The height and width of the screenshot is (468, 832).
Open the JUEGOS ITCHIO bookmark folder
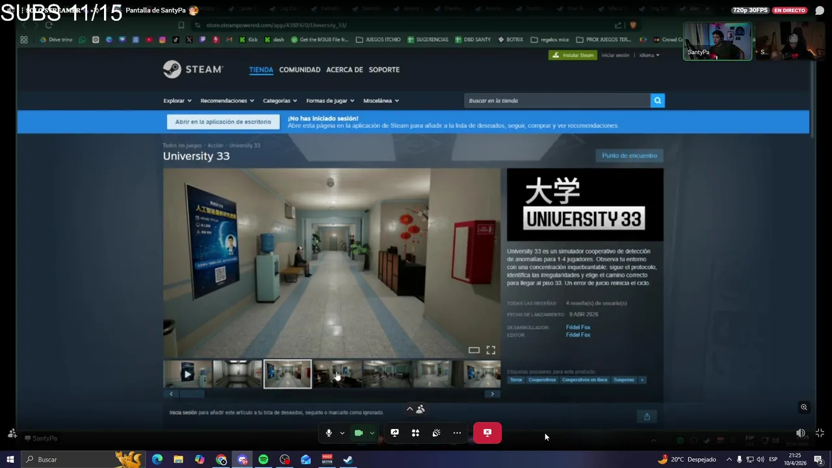point(378,40)
